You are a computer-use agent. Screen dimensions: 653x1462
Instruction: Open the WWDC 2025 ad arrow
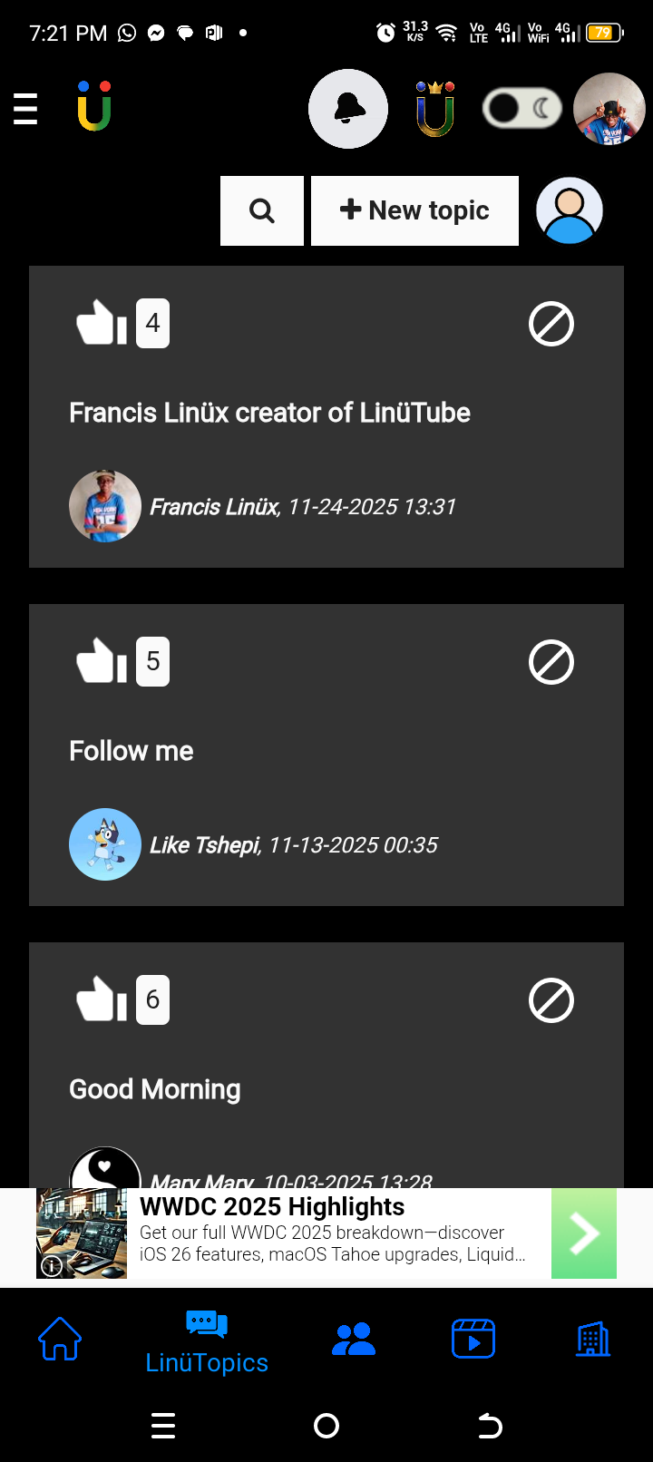coord(583,1233)
